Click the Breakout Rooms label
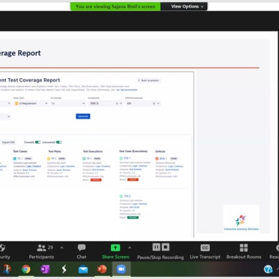The image size is (279, 279). click(x=243, y=257)
